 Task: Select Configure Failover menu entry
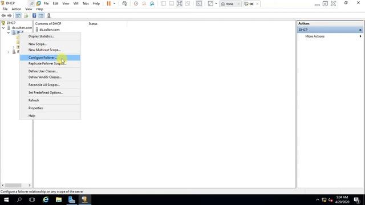pos(50,58)
